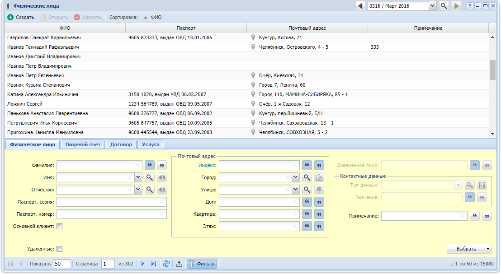Screen dimensions: 501x274
Task: Select row Катина Александра Ильинична
Action: (x=247, y=94)
